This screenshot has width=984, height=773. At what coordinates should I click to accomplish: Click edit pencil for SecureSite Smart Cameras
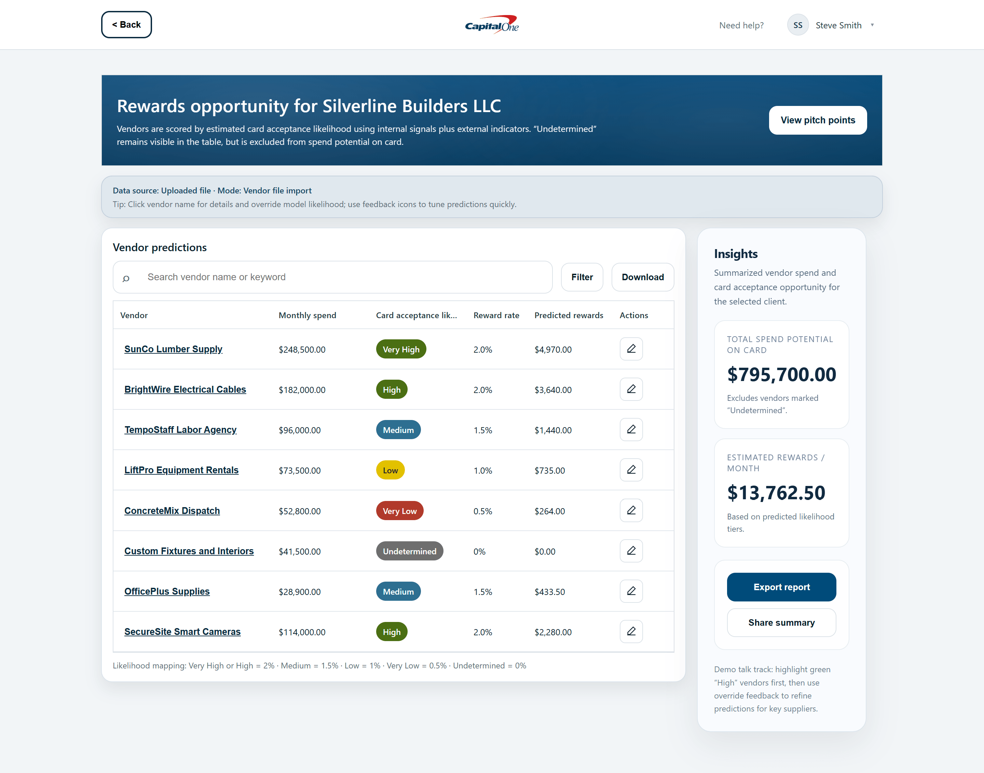coord(631,631)
